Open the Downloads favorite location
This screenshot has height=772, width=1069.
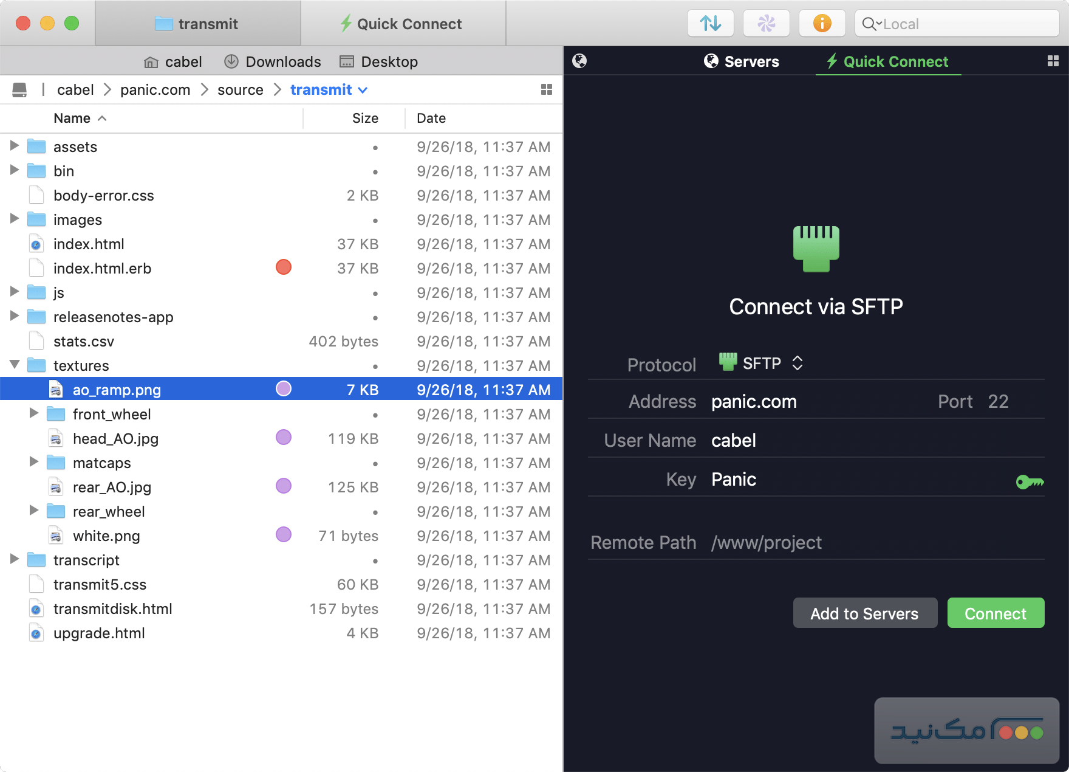pyautogui.click(x=273, y=61)
